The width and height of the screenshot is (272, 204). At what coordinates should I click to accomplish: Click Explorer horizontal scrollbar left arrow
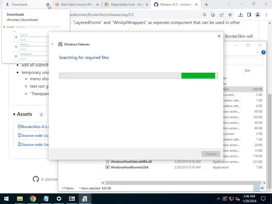pos(103,183)
